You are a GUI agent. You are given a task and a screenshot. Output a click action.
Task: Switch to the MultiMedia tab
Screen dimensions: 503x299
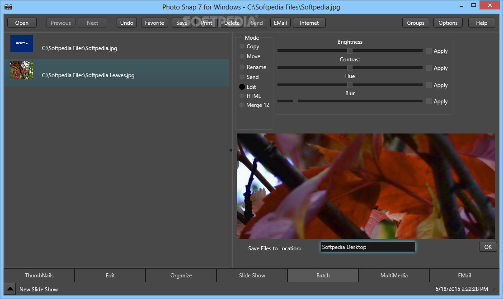pyautogui.click(x=394, y=275)
